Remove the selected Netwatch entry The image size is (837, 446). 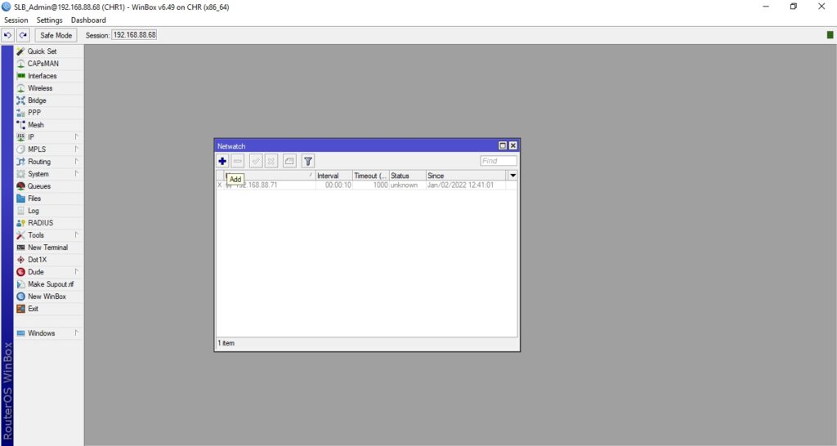tap(238, 161)
